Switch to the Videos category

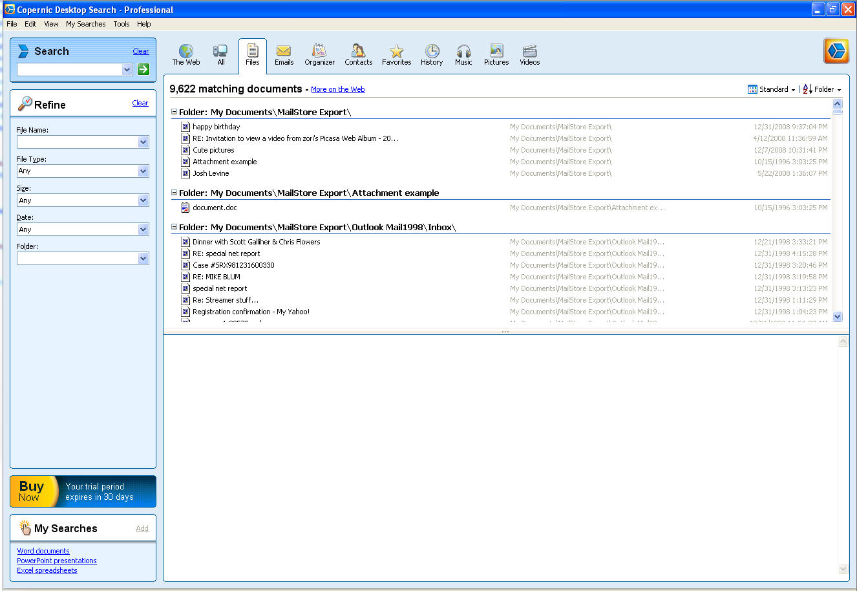(529, 54)
